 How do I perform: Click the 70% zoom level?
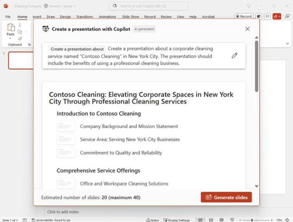click(x=279, y=220)
